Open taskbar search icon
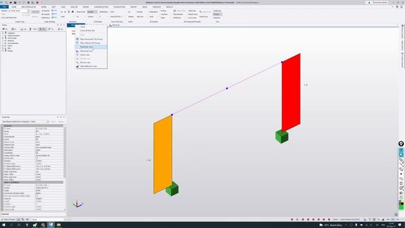 point(11,225)
